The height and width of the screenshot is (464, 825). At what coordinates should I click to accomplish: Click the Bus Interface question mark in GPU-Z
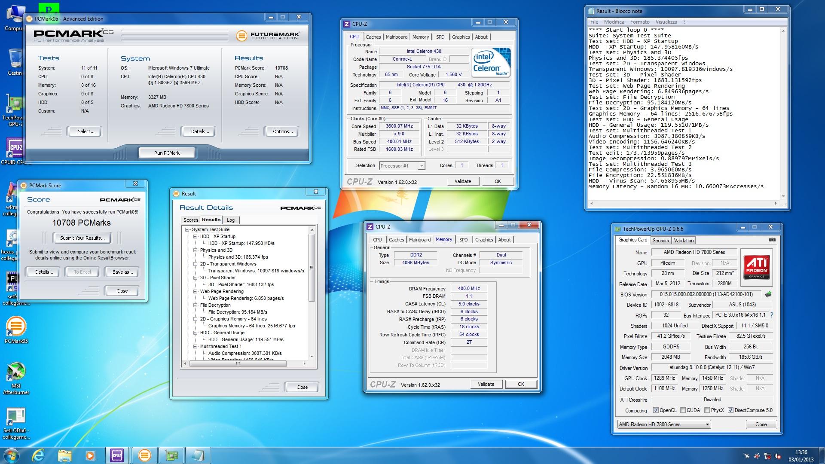772,315
